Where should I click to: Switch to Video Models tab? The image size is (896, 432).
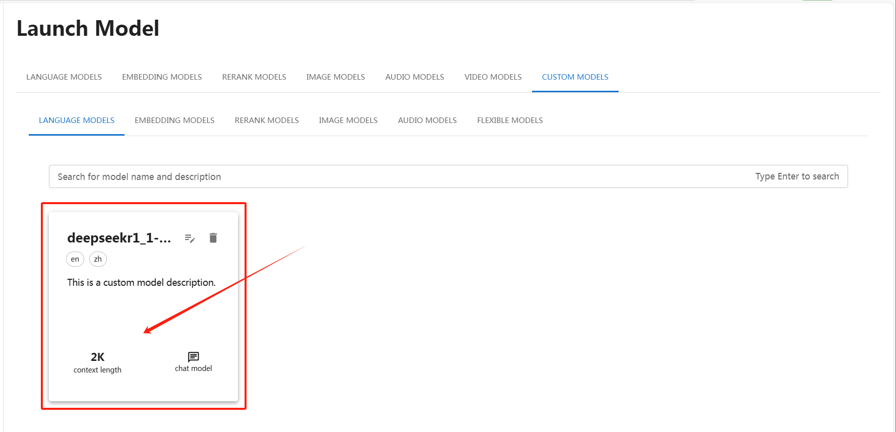click(x=493, y=77)
